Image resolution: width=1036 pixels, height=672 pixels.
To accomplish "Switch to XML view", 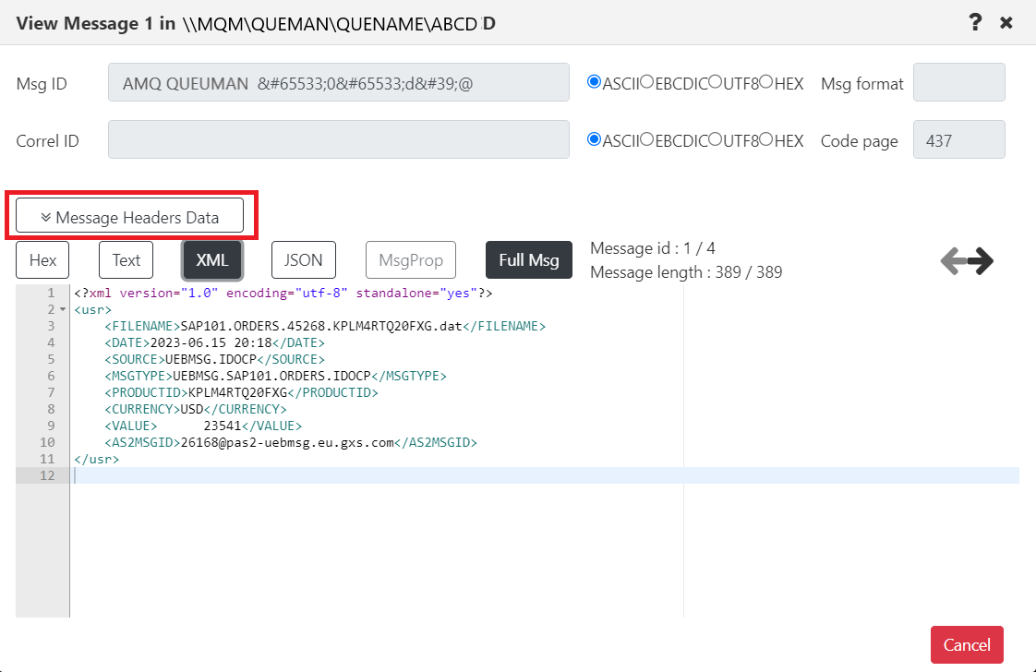I will [212, 259].
